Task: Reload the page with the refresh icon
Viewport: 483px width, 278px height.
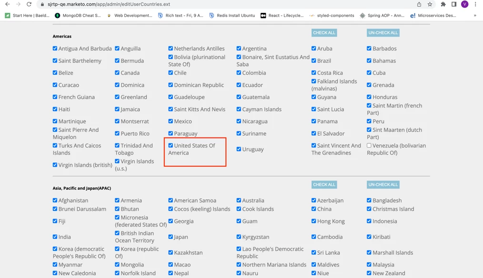Action: (x=29, y=4)
